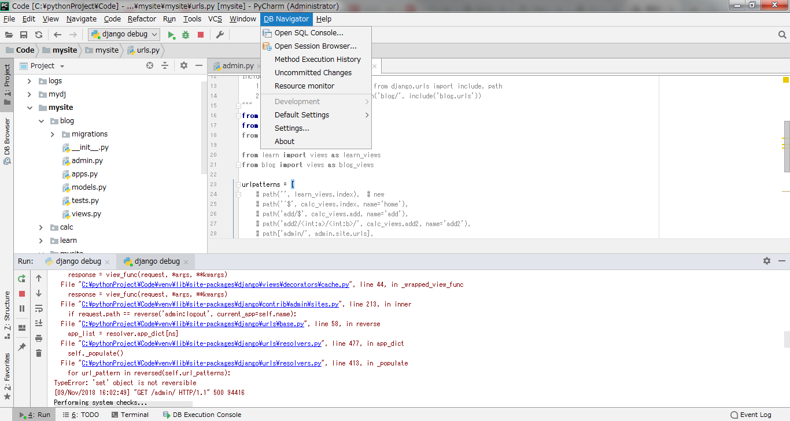This screenshot has width=790, height=421.
Task: Go up the stack trace with up arrow
Action: pyautogui.click(x=39, y=278)
